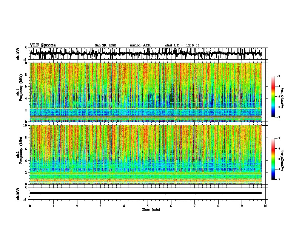The height and width of the screenshot is (231, 299).
Task: Select the "start UT = 12:0 :1" text
Action: 182,45
